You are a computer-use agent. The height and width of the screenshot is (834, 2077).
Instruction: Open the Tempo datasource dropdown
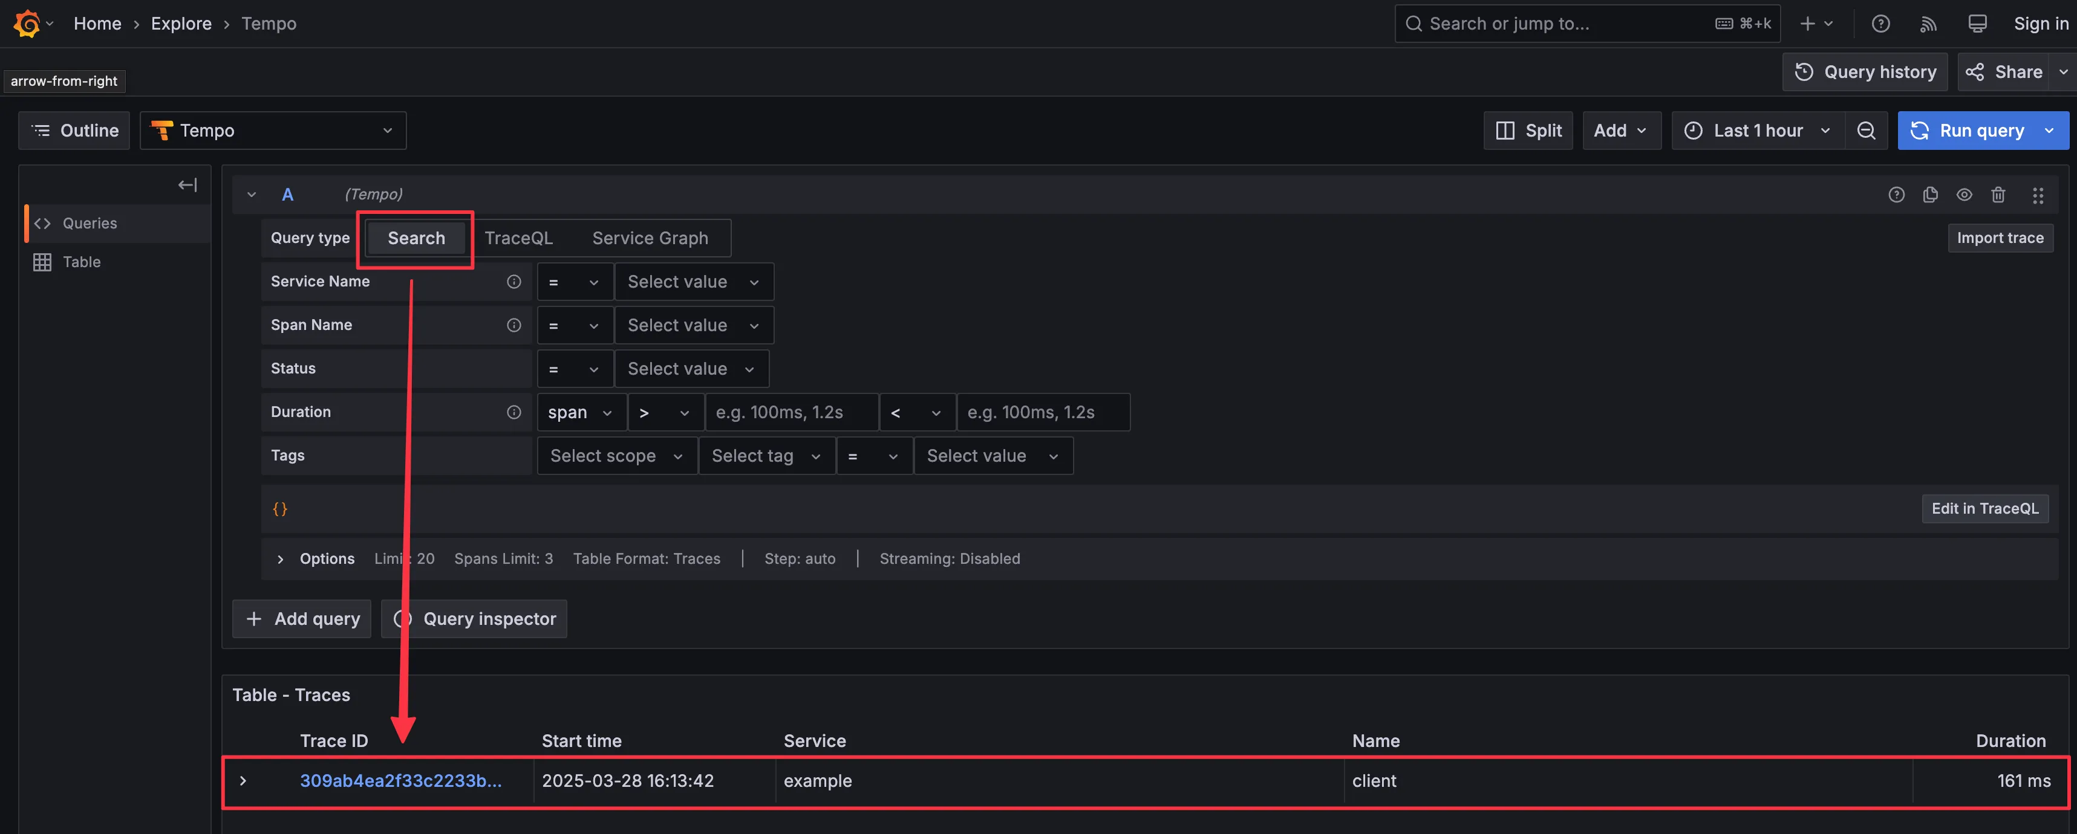coord(273,130)
